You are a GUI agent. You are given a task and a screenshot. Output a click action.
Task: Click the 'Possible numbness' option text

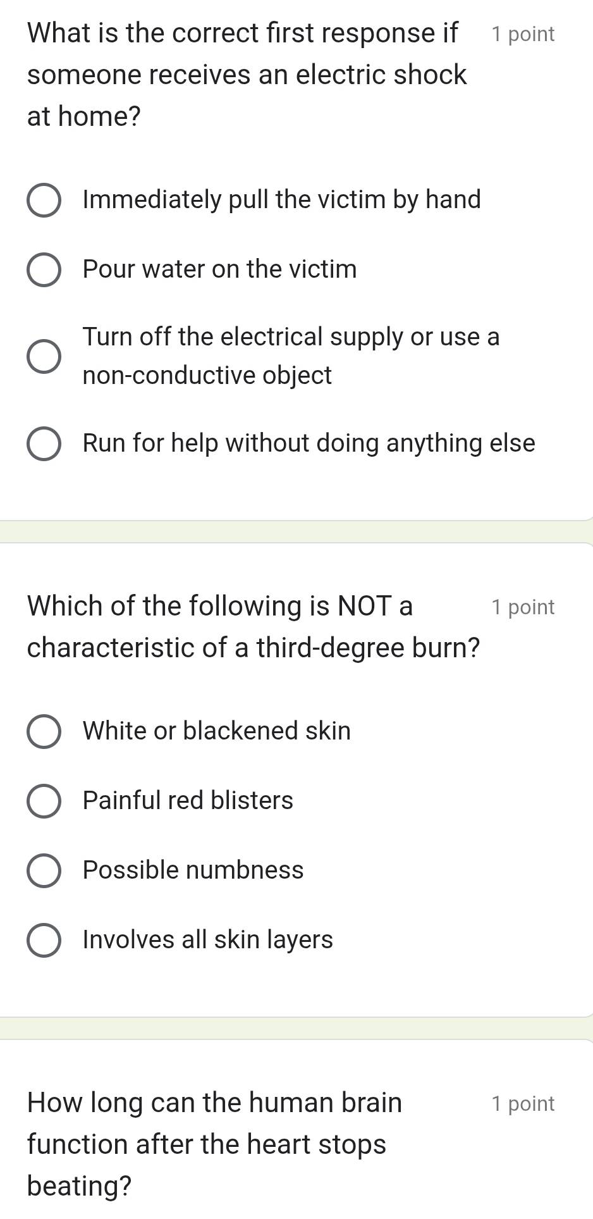(193, 870)
